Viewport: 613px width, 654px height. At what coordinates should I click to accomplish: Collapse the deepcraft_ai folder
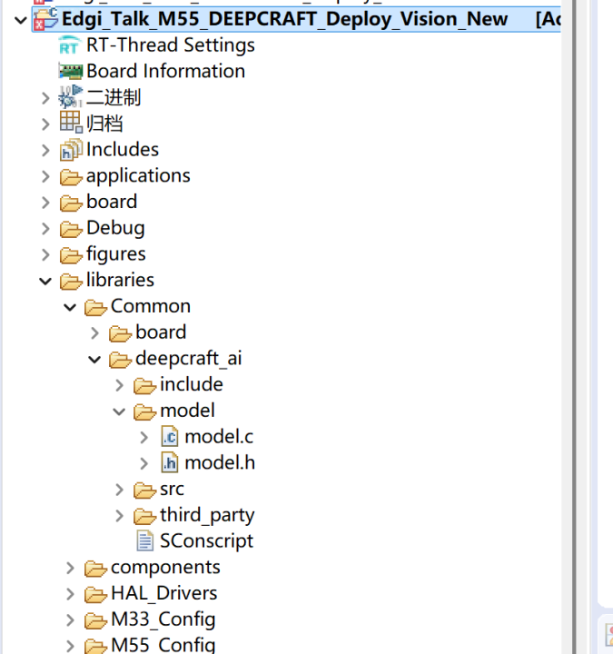point(94,360)
